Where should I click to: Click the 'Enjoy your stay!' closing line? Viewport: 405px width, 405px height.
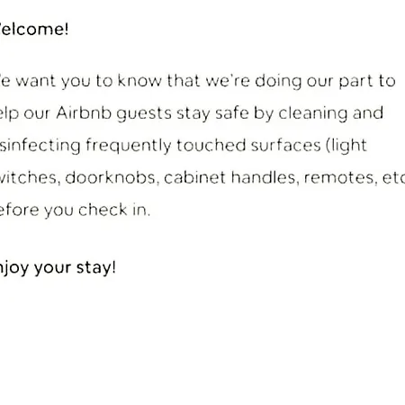tap(58, 268)
